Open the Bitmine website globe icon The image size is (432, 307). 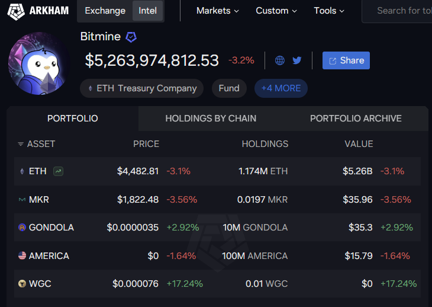[280, 60]
